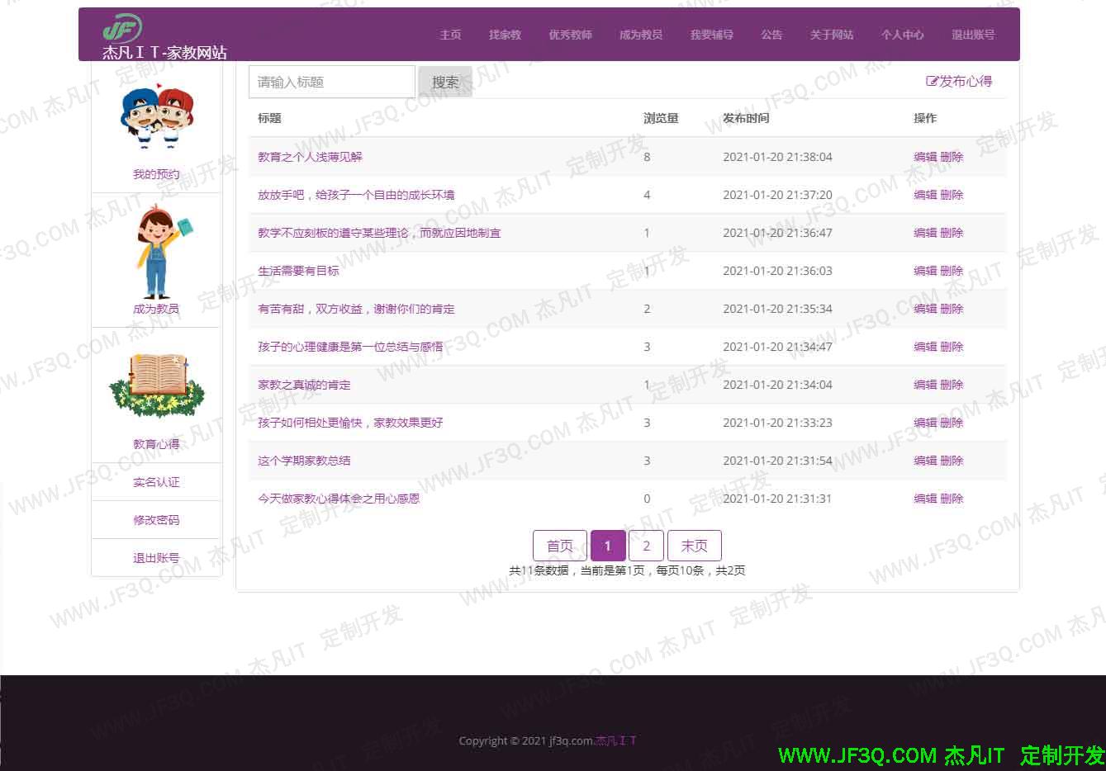The height and width of the screenshot is (771, 1106).
Task: Edit the 生活需要有目标 post
Action: coord(925,271)
